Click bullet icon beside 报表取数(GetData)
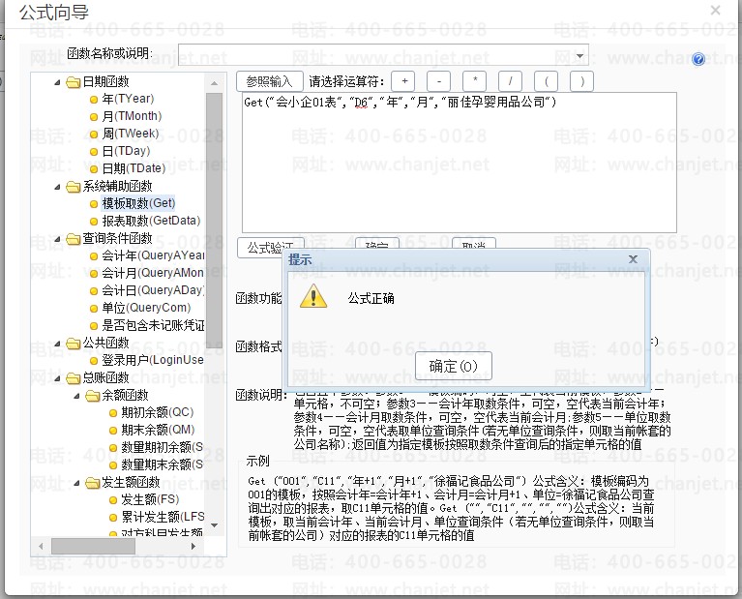 point(94,222)
